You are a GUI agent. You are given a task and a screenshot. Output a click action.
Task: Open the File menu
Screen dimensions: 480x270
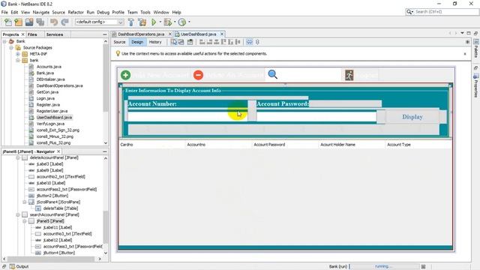pos(4,12)
